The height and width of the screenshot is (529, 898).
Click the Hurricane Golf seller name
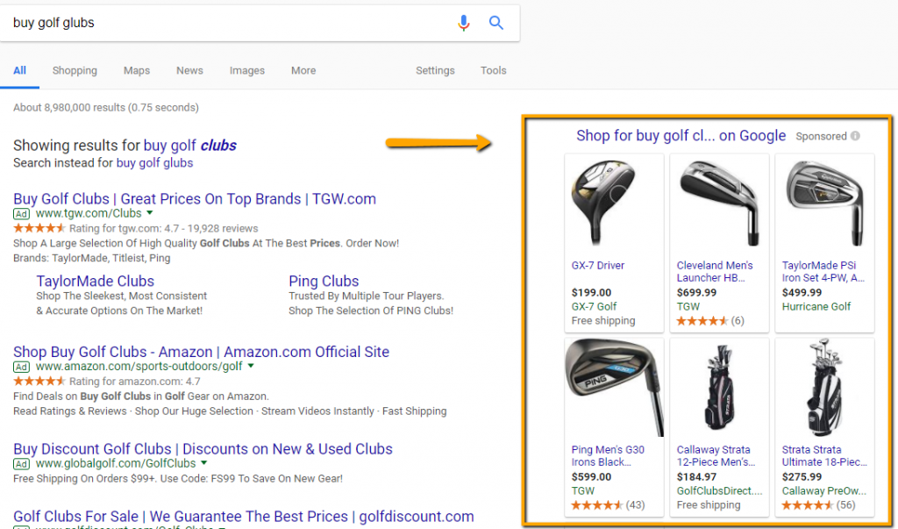point(816,307)
